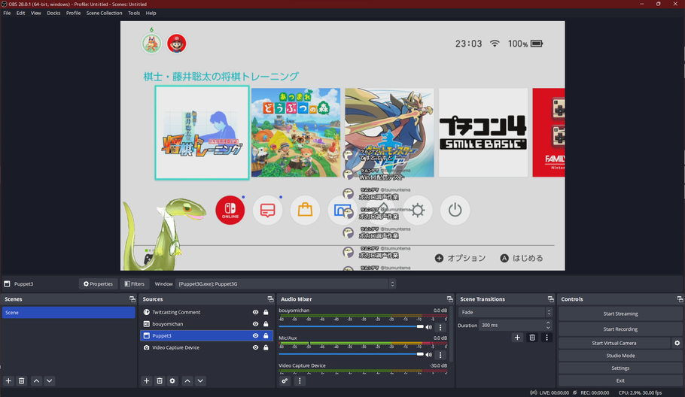Open the Scene Collection menu

point(104,13)
